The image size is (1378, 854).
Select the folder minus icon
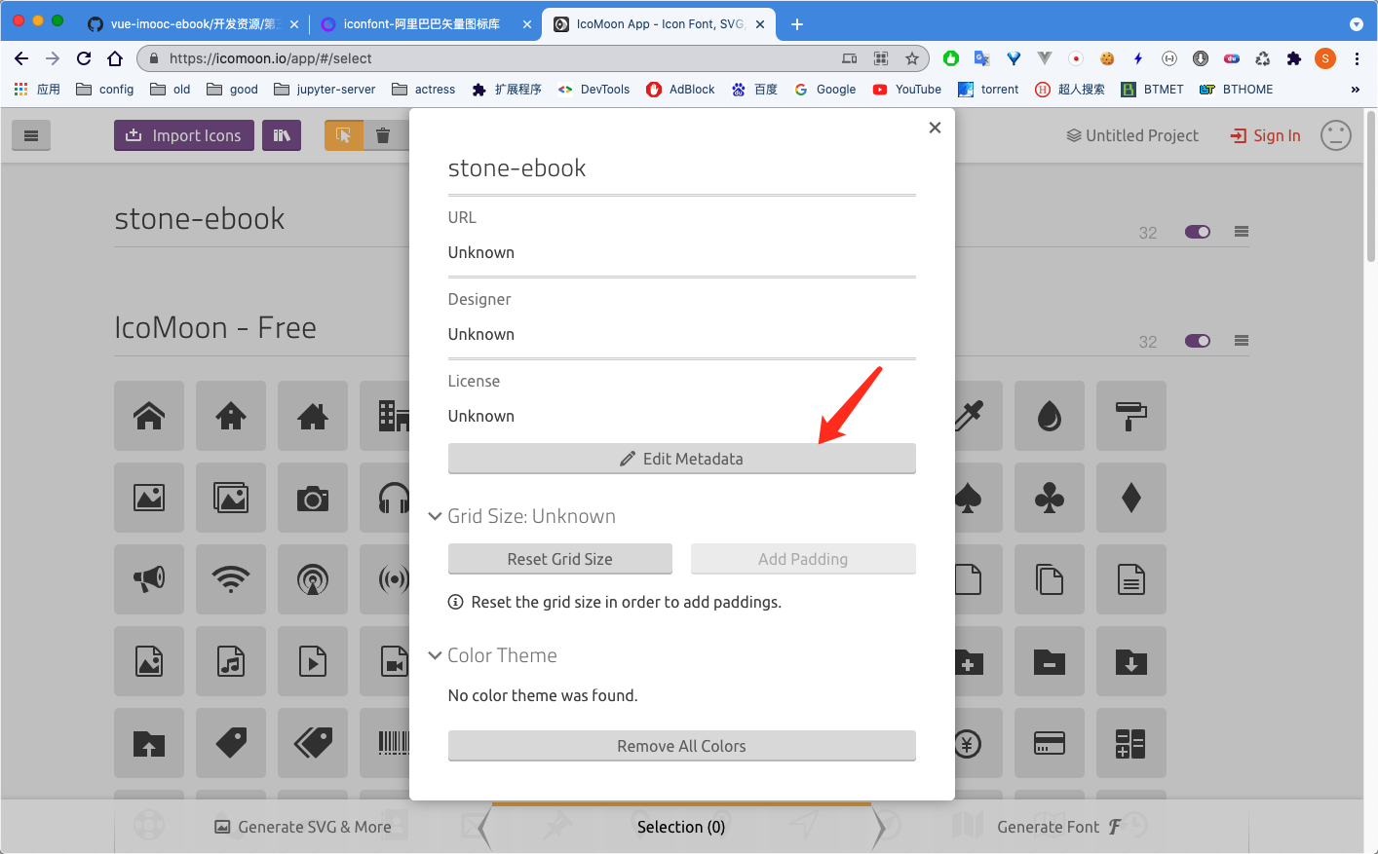pyautogui.click(x=1050, y=661)
